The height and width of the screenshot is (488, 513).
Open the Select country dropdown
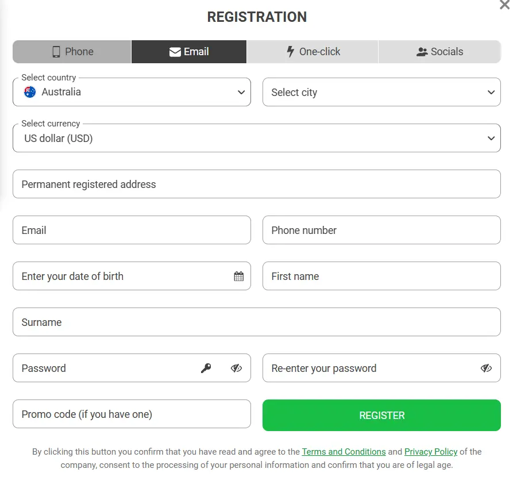coord(132,92)
